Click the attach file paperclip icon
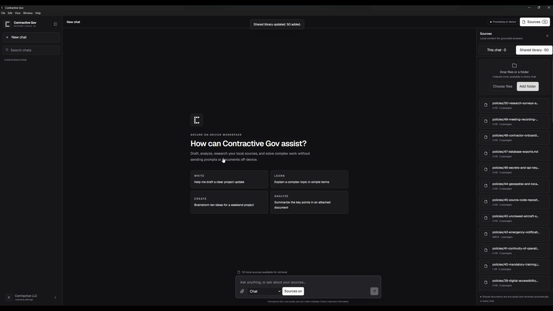 click(242, 291)
